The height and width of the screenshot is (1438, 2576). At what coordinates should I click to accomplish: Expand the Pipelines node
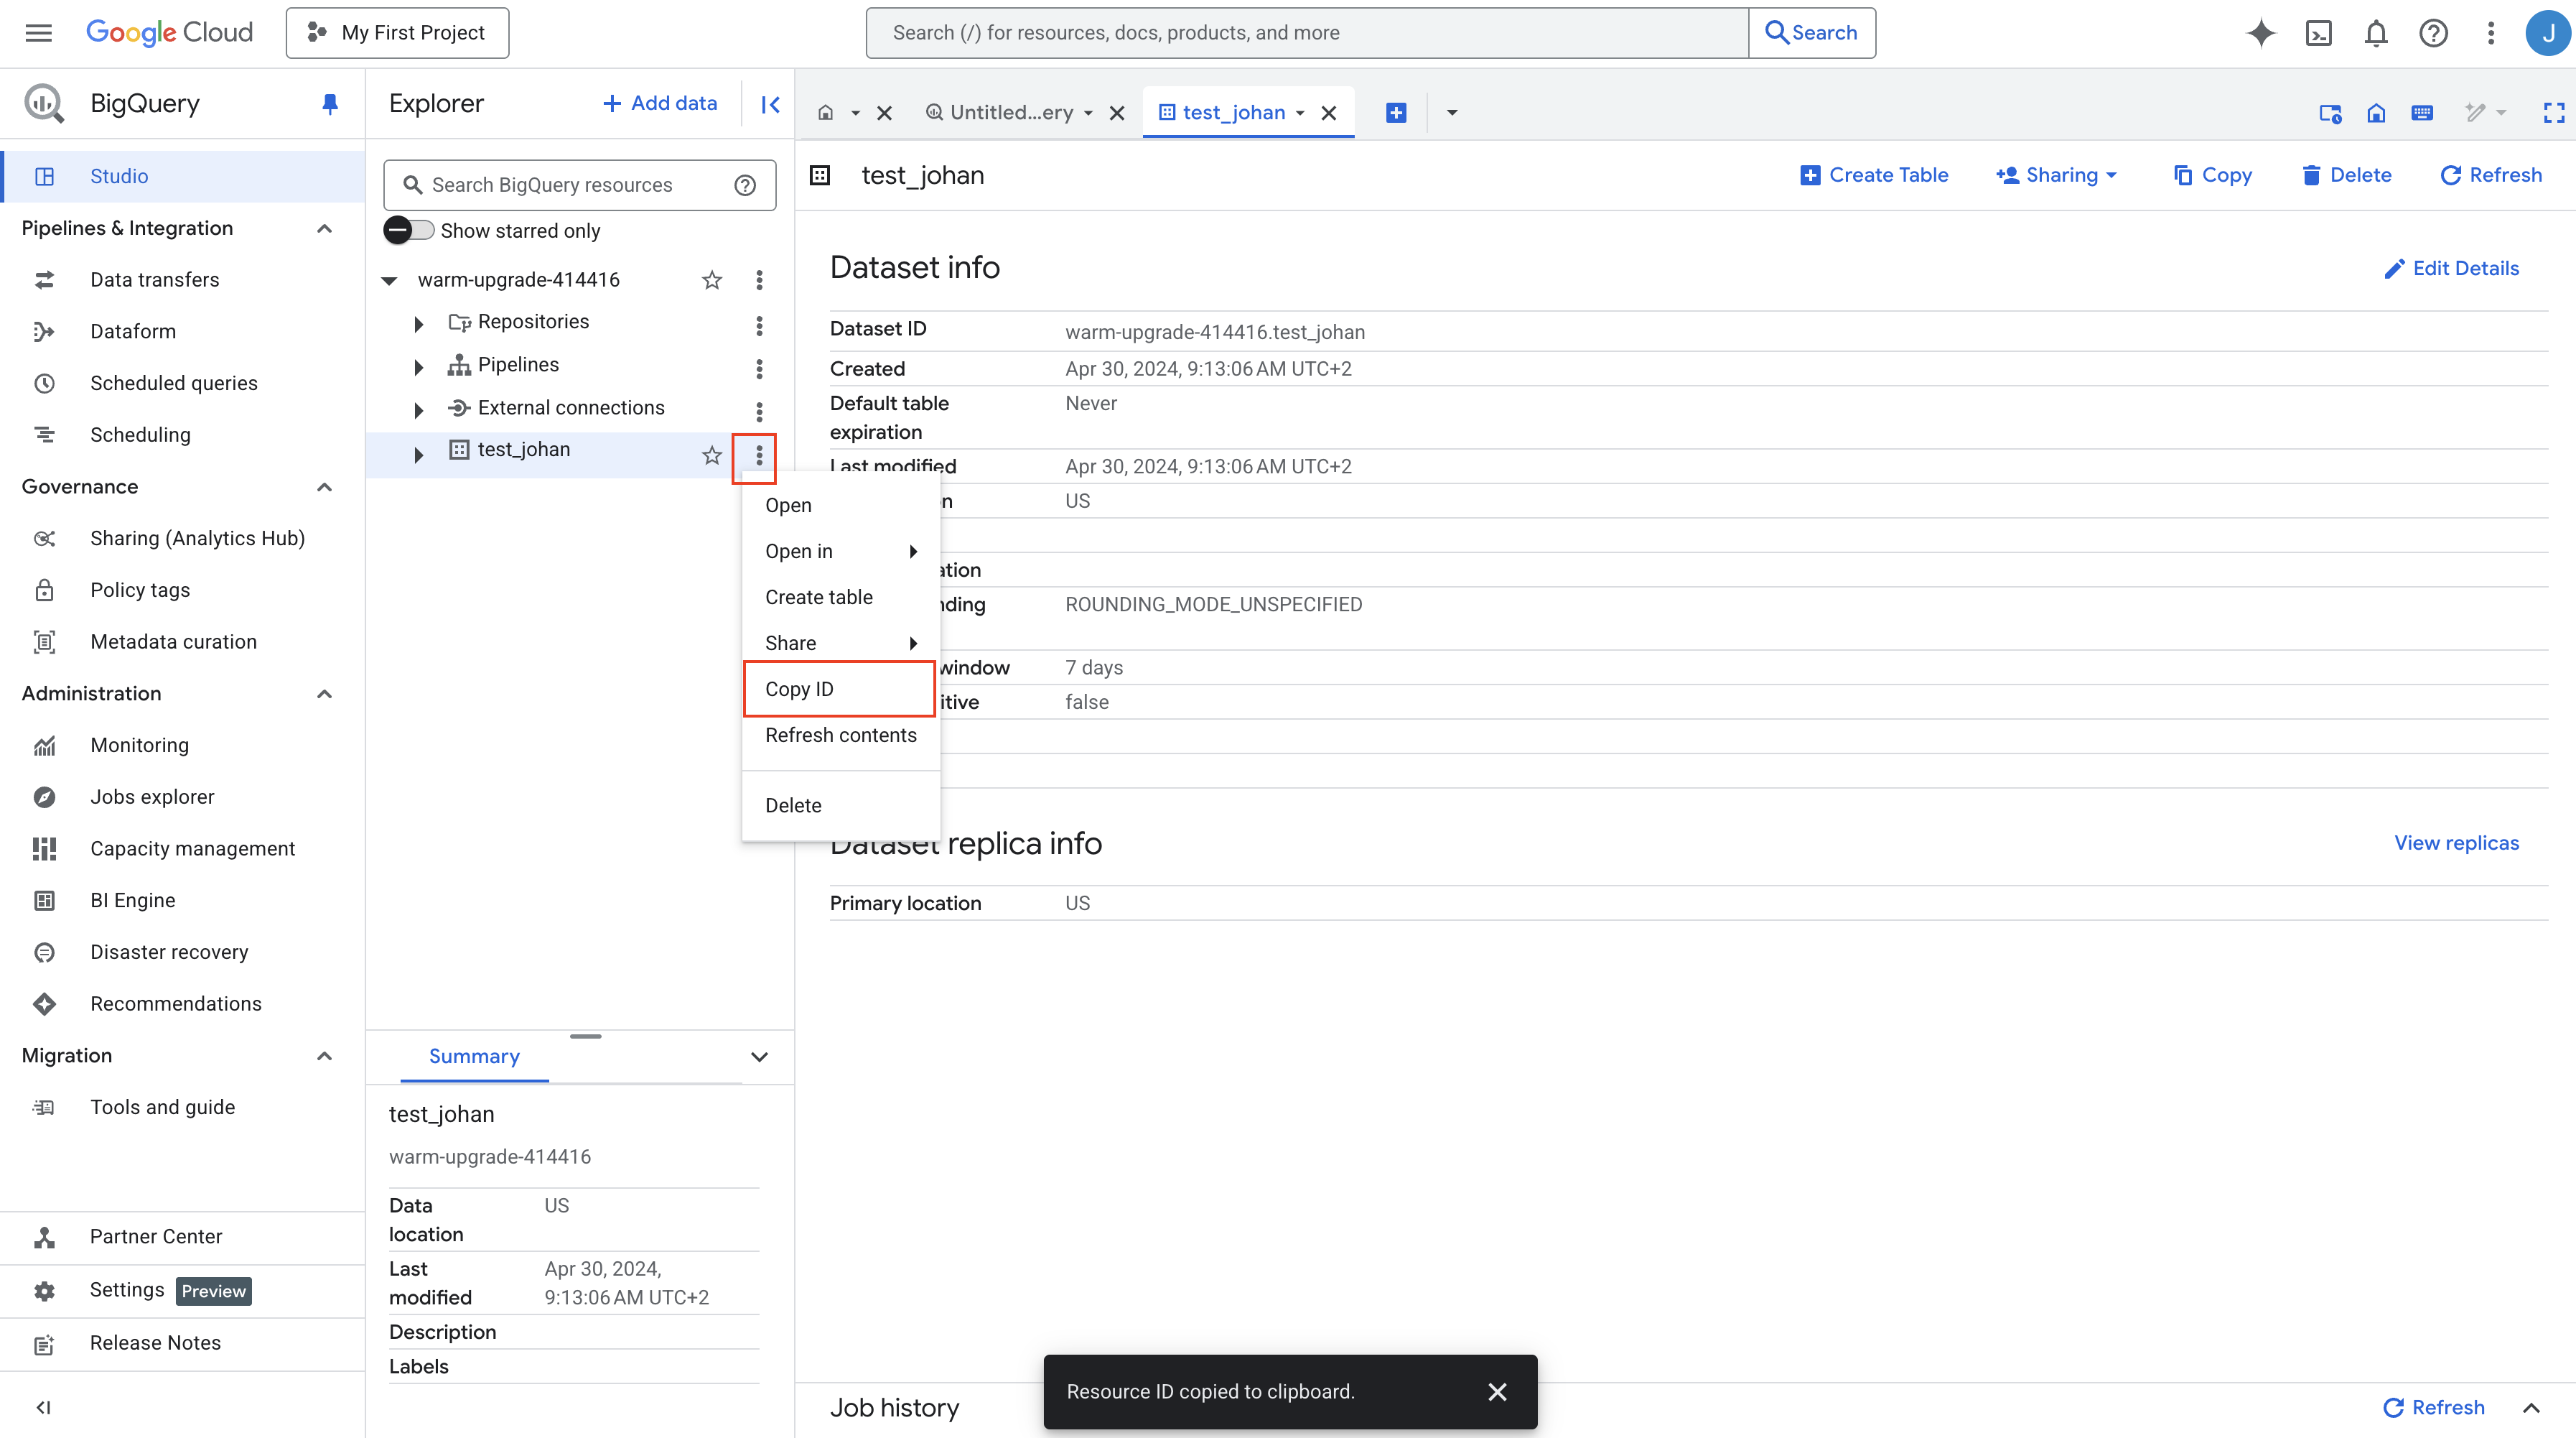click(418, 367)
